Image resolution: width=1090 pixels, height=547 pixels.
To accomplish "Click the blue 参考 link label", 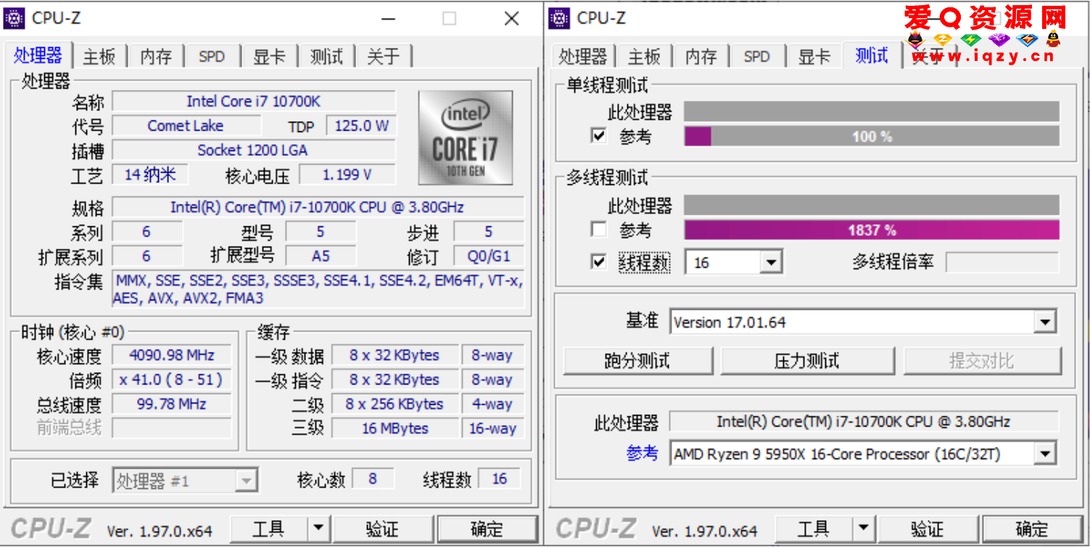I will point(643,453).
